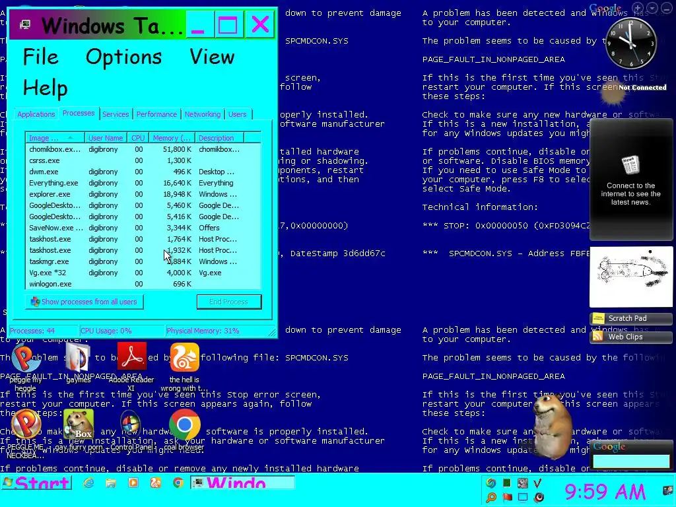Click the green chip tray icon
Screen dimensions: 676x507
point(507,483)
